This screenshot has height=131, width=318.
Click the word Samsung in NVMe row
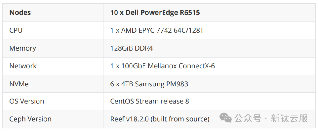(149, 84)
